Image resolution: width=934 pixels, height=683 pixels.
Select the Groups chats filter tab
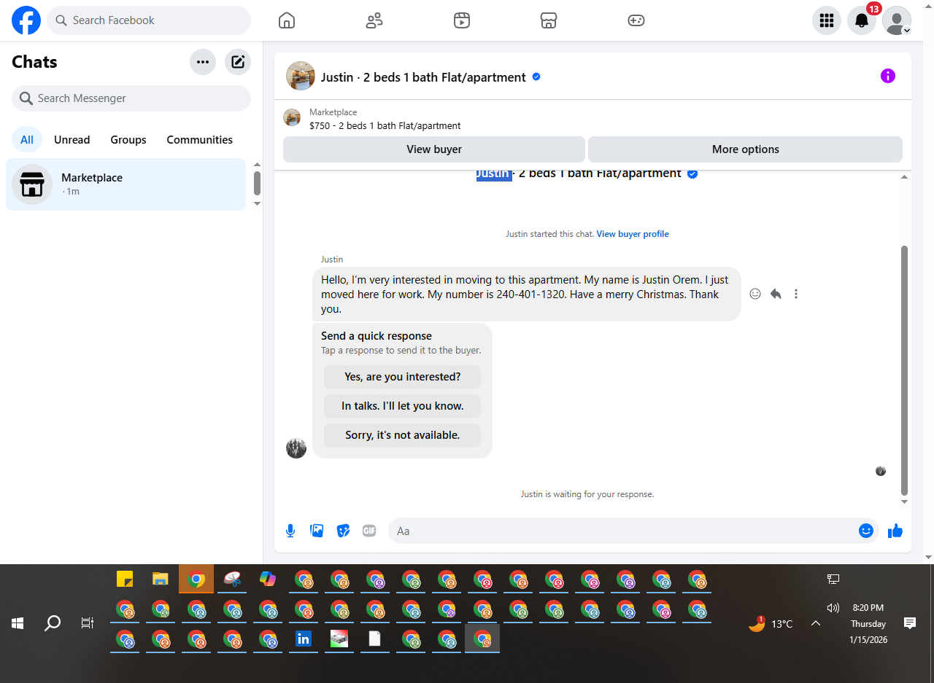point(128,140)
